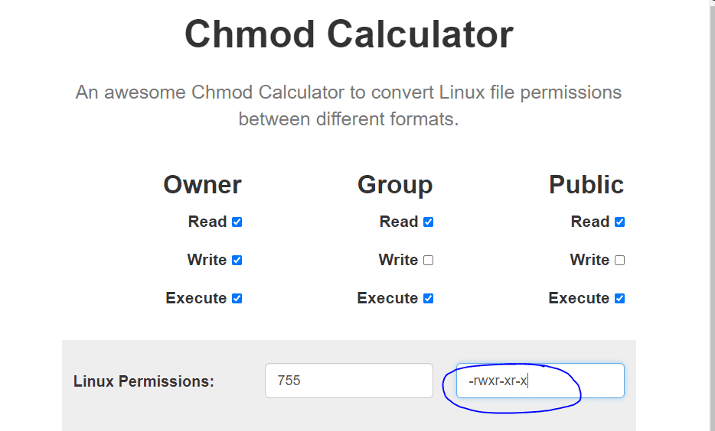Click the Read label text under Public
The width and height of the screenshot is (715, 431).
(x=589, y=222)
